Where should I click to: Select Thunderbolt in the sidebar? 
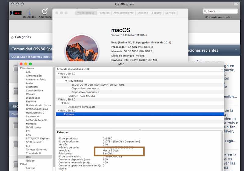coord(33,153)
